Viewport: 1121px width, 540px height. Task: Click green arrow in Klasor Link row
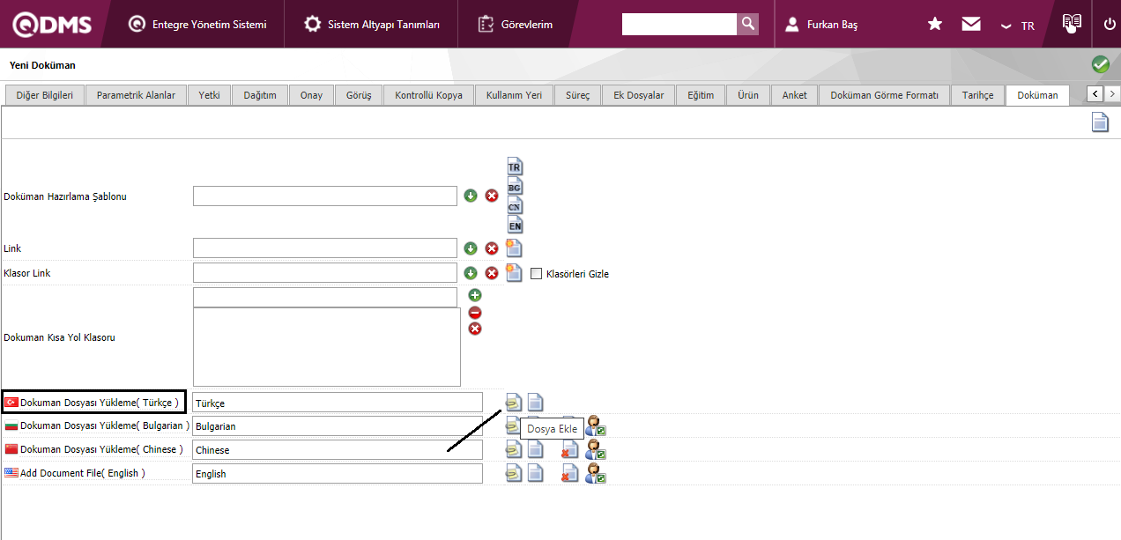tap(471, 273)
